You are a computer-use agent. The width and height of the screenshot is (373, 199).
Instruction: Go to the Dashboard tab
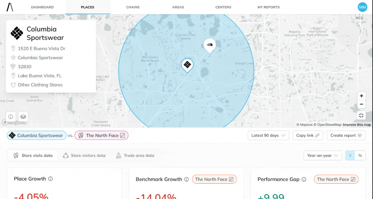(x=43, y=7)
